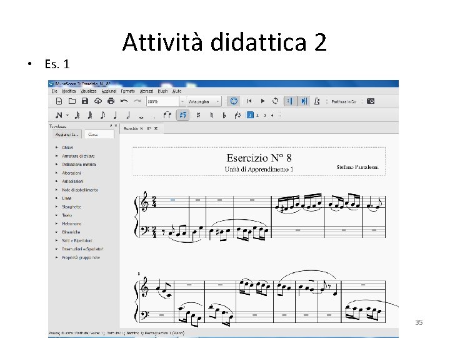Open a file with the folder icon
Screen dimensions: 450x338
(x=72, y=101)
